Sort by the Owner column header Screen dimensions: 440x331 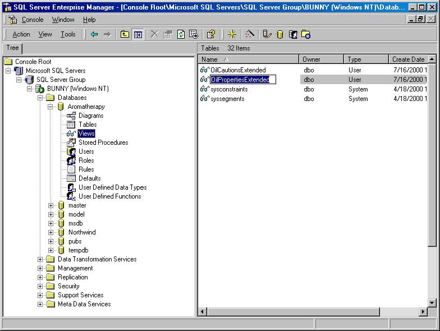click(x=321, y=59)
